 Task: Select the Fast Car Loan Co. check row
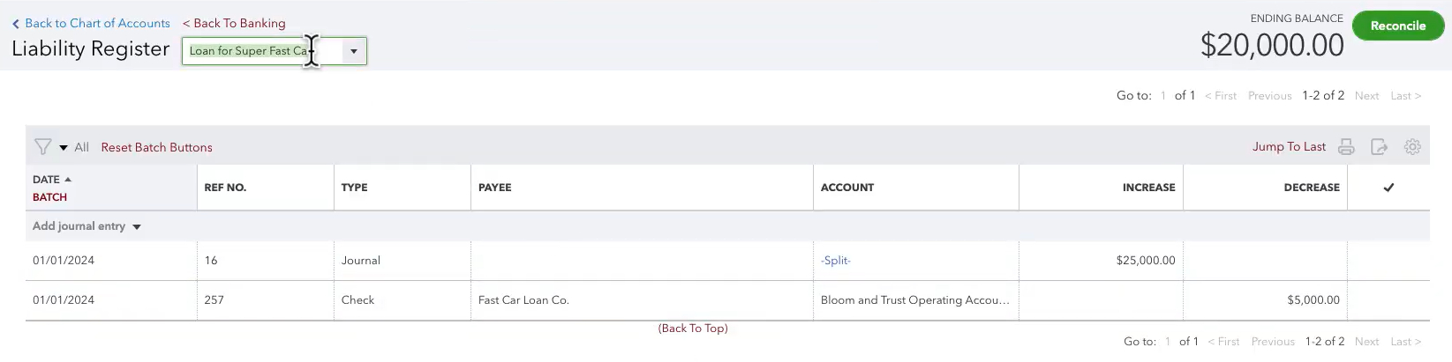click(727, 300)
